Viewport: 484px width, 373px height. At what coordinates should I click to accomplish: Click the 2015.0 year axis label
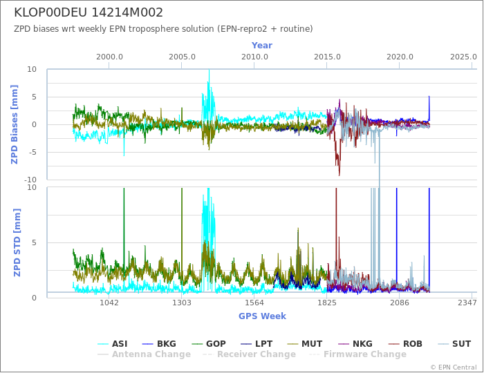(x=327, y=57)
